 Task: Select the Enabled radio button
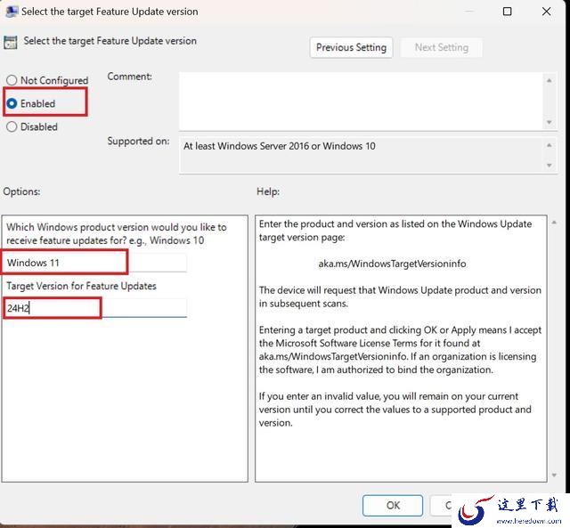pyautogui.click(x=12, y=103)
